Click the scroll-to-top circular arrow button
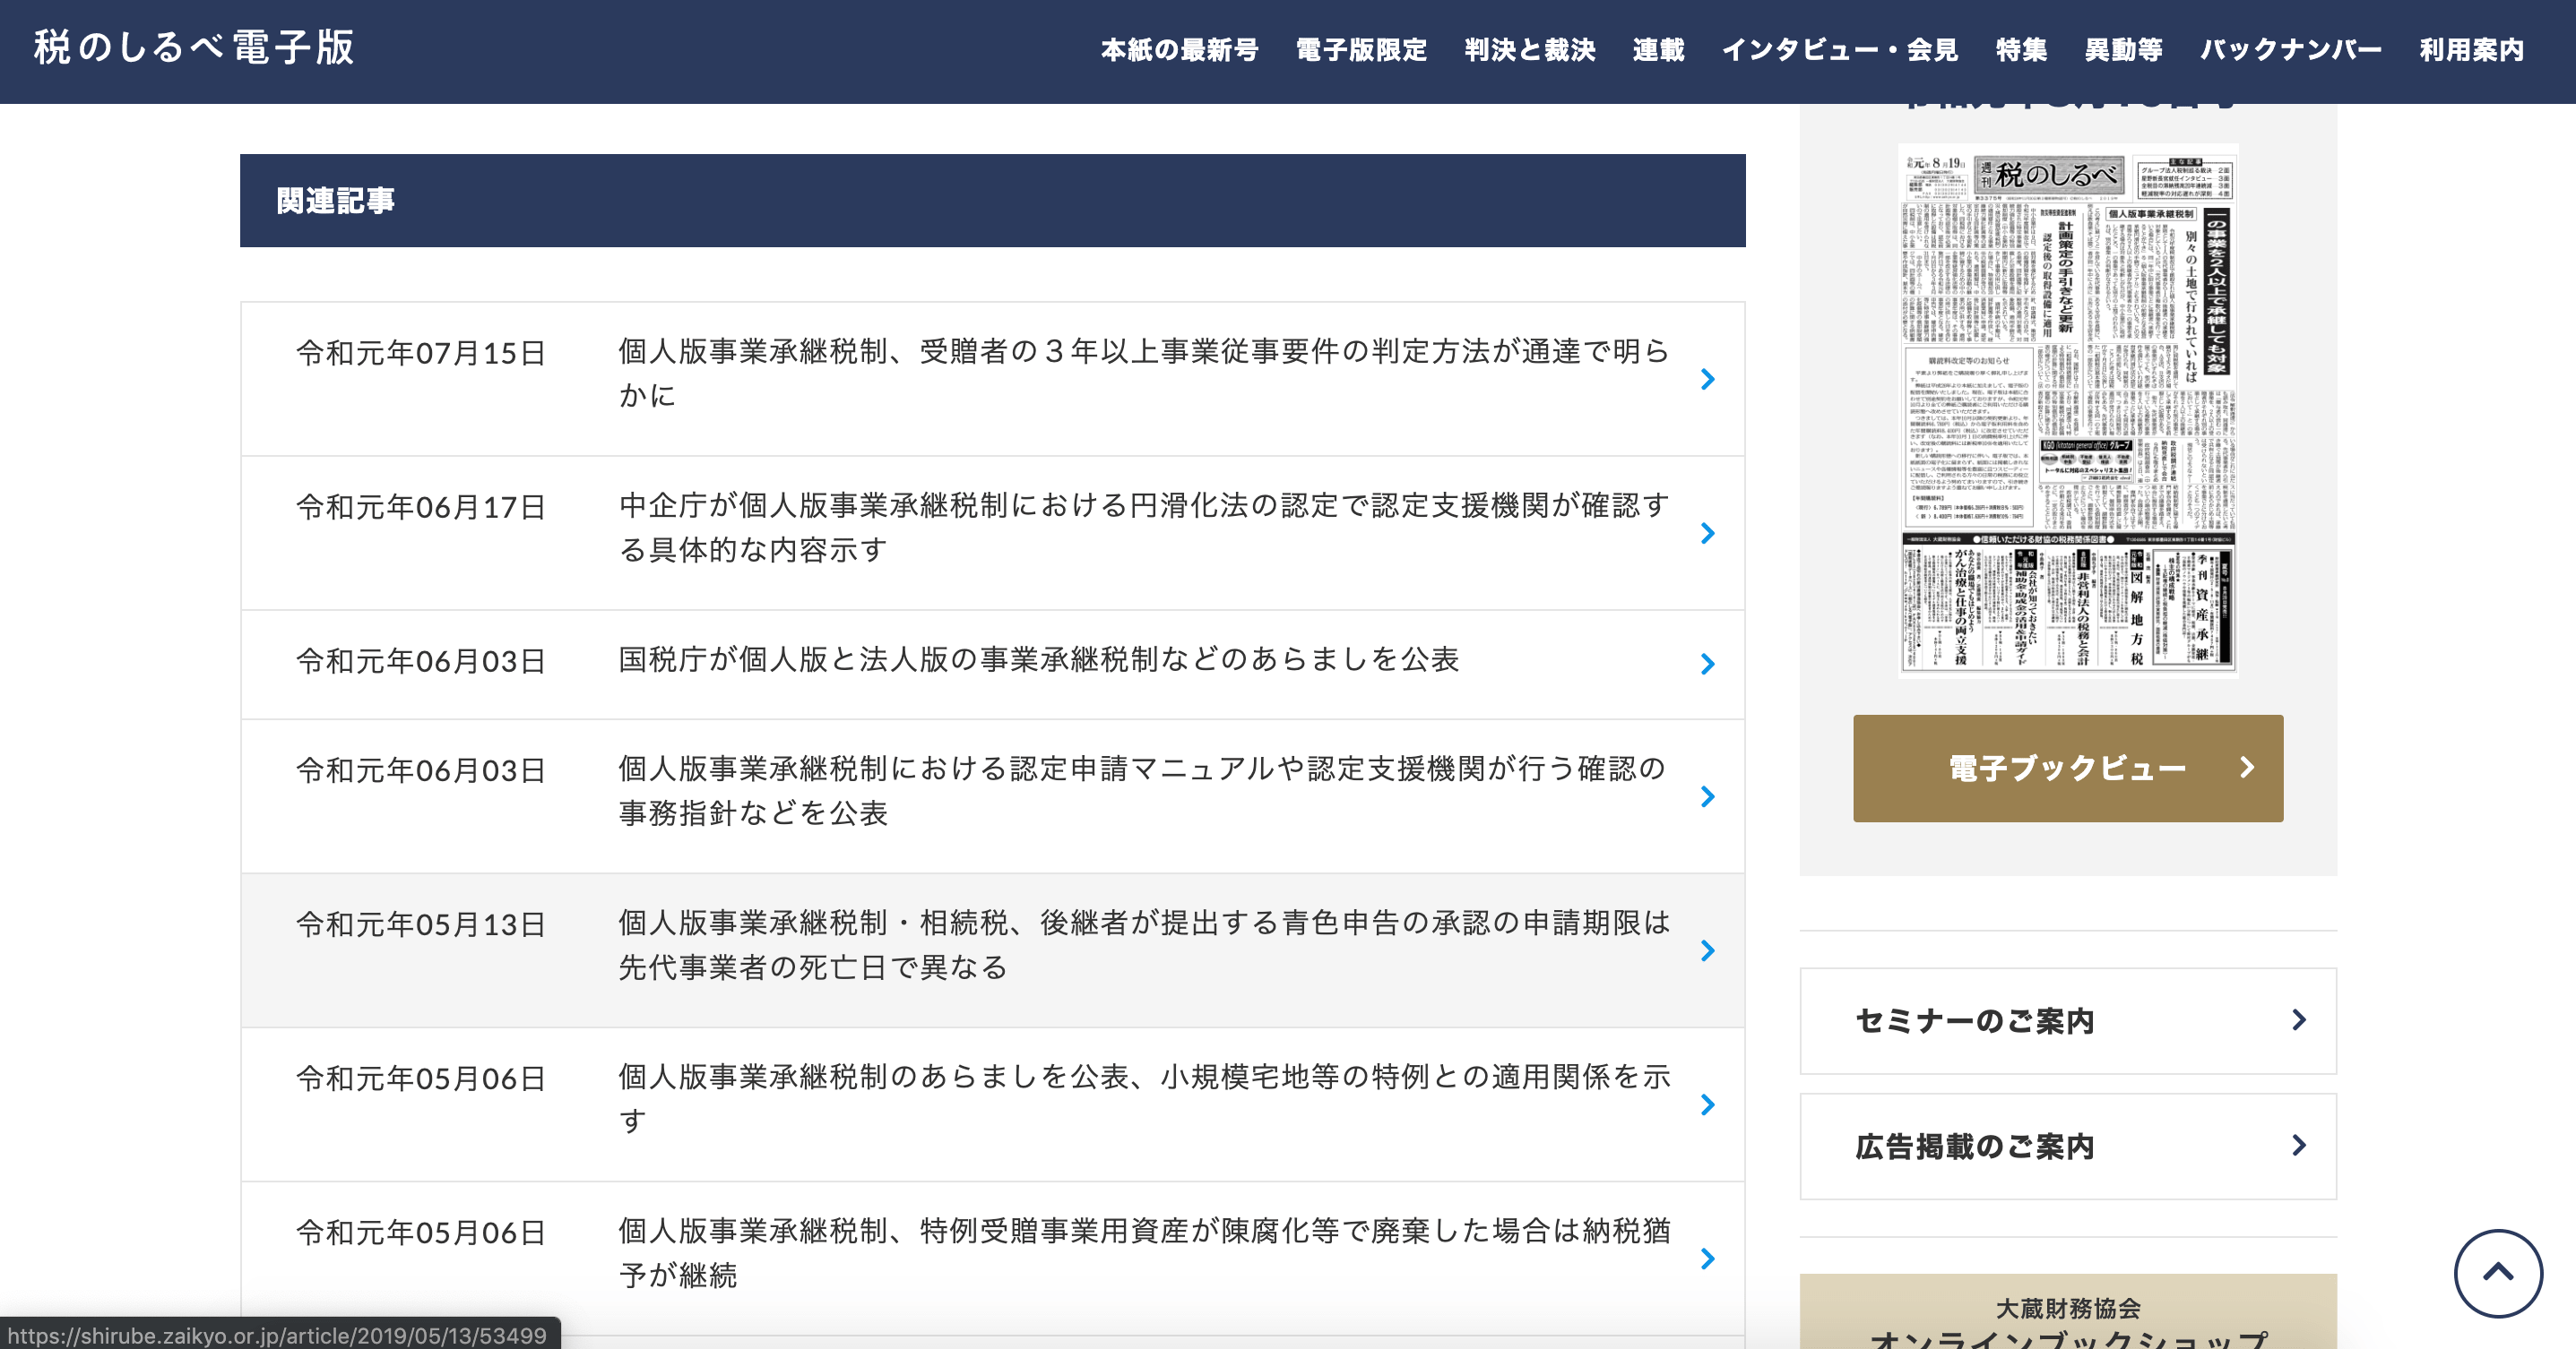 click(x=2497, y=1272)
